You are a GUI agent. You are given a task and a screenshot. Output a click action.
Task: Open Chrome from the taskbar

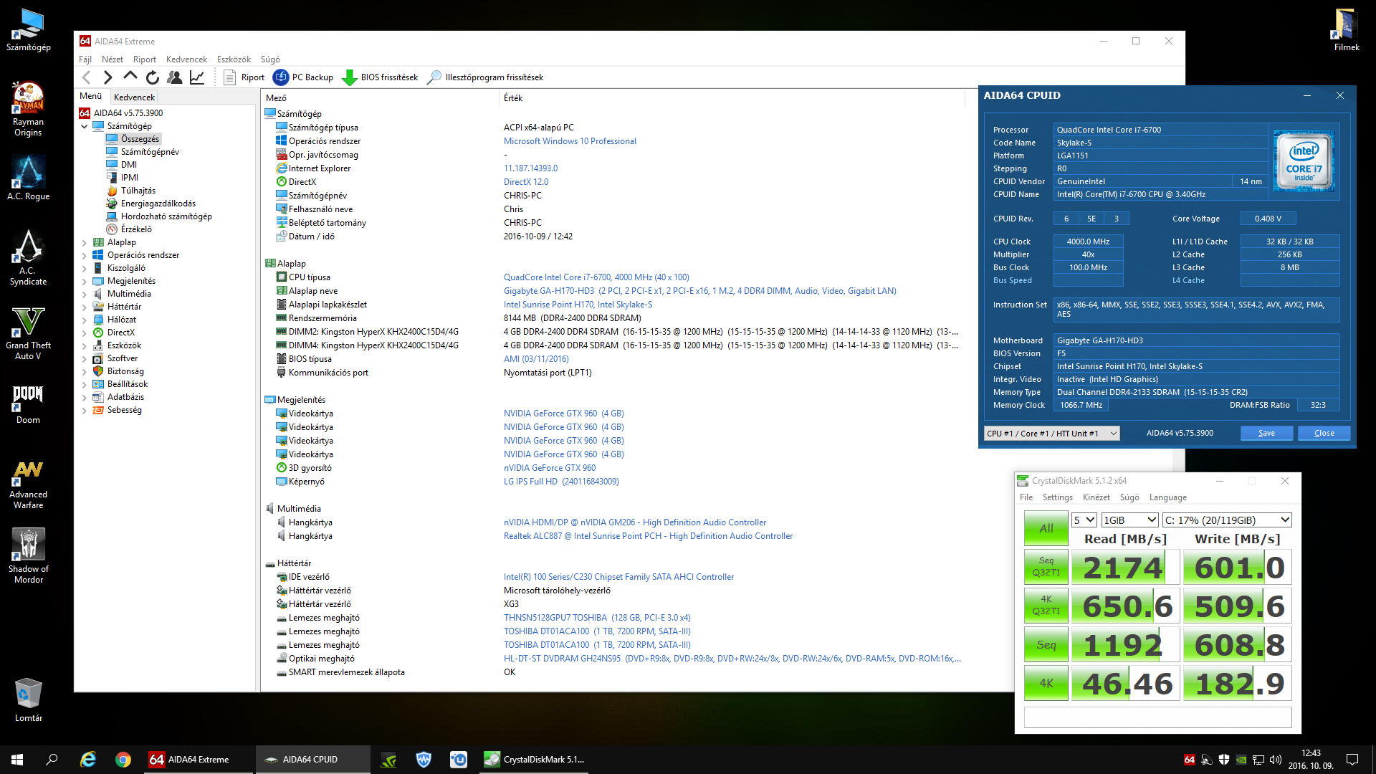pyautogui.click(x=123, y=760)
